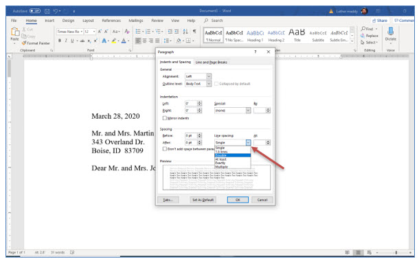Click the Subscript button
The width and height of the screenshot is (419, 261).
[89, 41]
